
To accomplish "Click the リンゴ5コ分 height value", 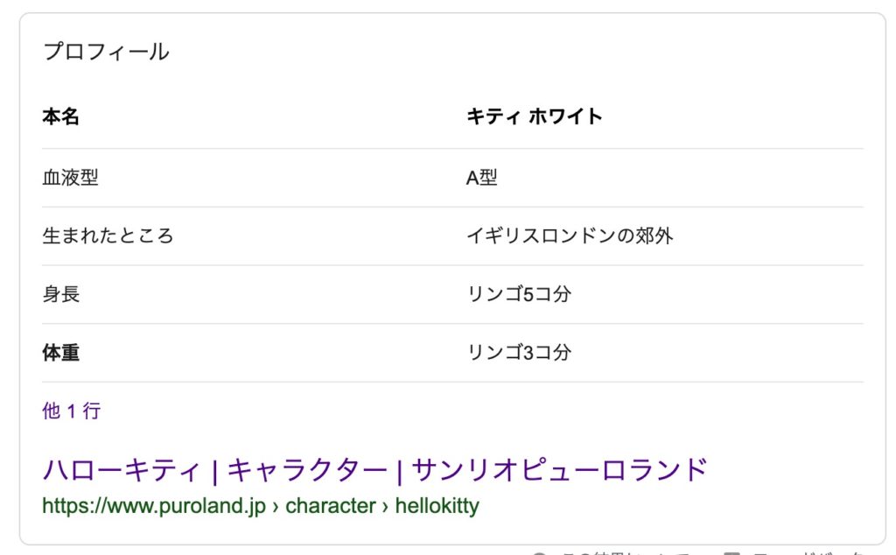I will coord(519,294).
